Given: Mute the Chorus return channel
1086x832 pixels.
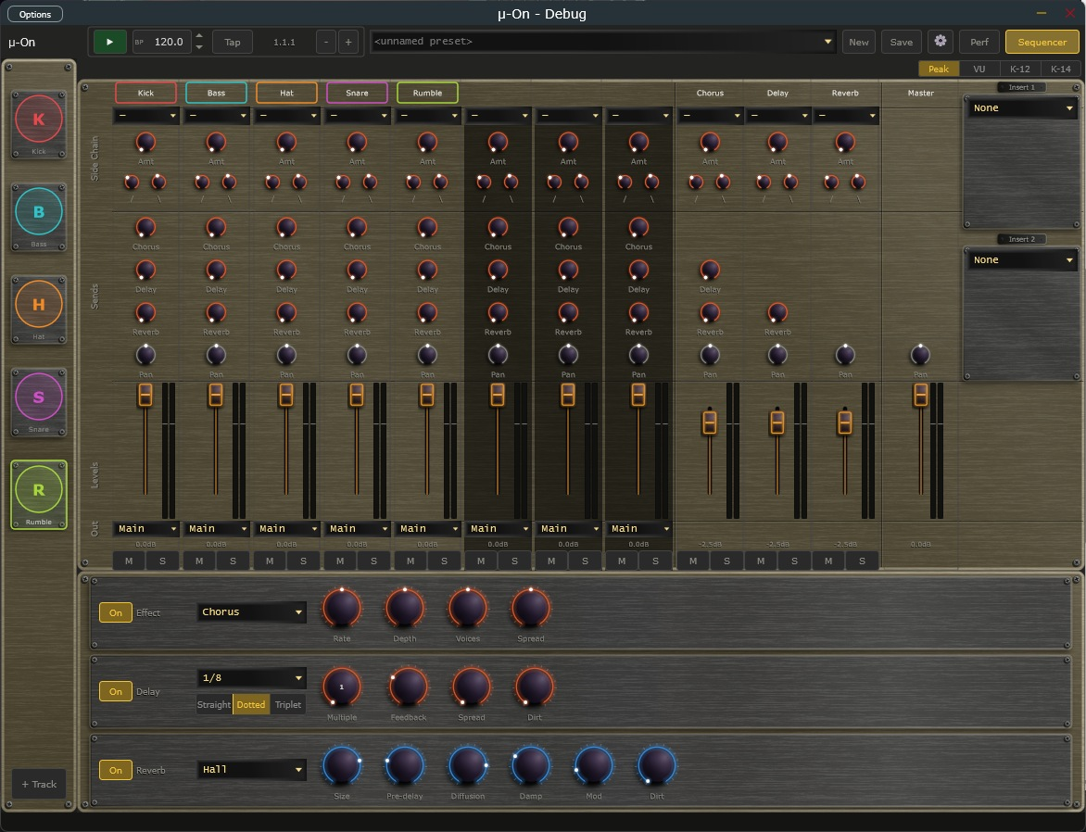Looking at the screenshot, I should 693,561.
